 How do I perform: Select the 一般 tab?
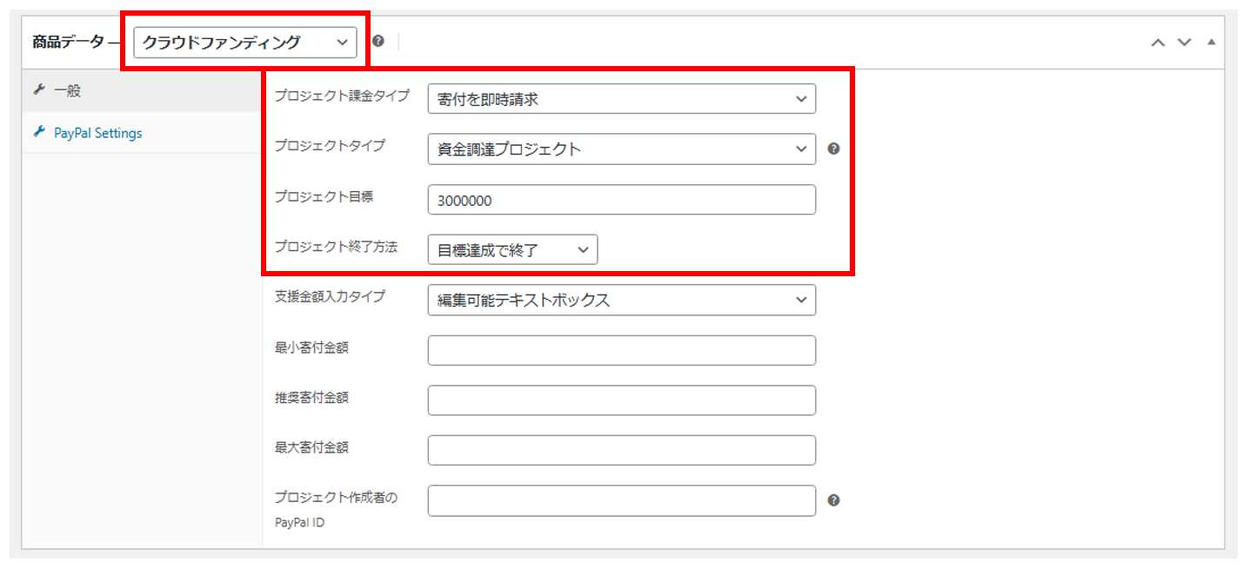[67, 90]
